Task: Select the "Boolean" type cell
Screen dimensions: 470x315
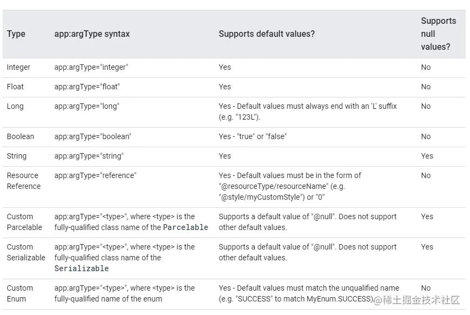Action: tap(20, 137)
